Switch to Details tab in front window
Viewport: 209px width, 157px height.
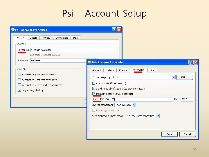click(110, 70)
